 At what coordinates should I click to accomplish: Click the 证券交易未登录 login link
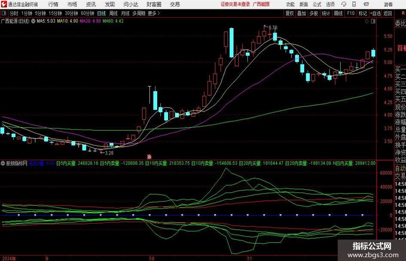tap(235, 4)
